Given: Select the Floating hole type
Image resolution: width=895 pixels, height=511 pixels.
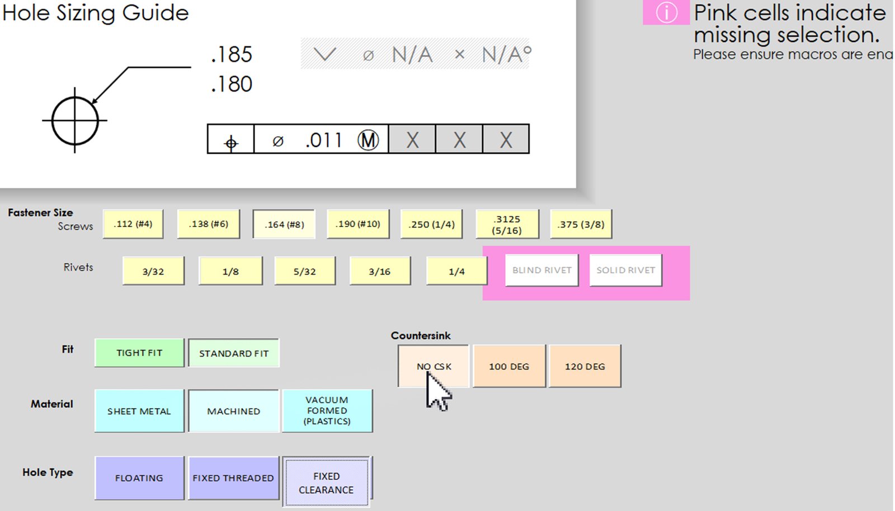Looking at the screenshot, I should [139, 478].
